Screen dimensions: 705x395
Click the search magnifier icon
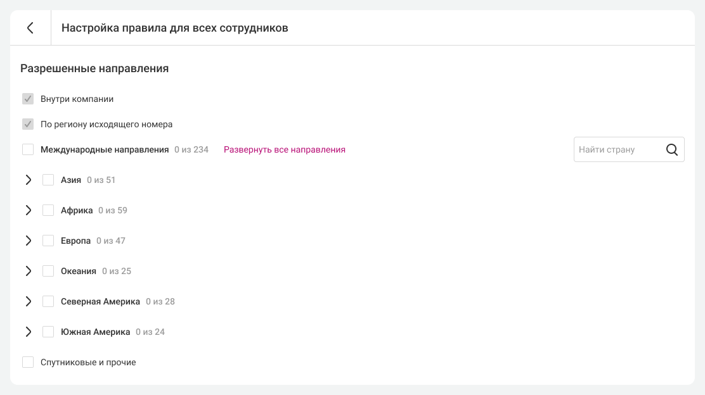[x=672, y=150]
